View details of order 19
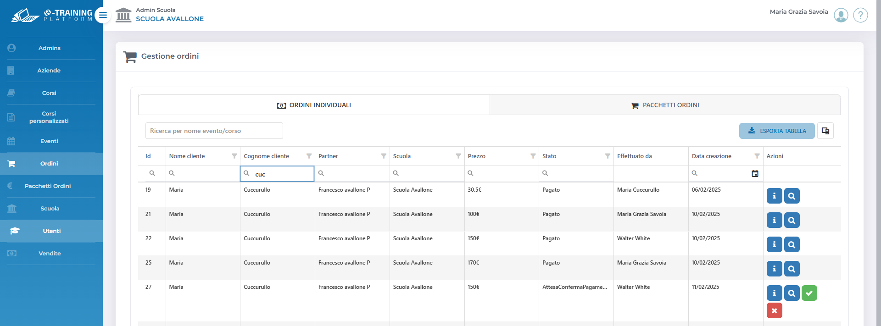The width and height of the screenshot is (881, 326). 792,196
